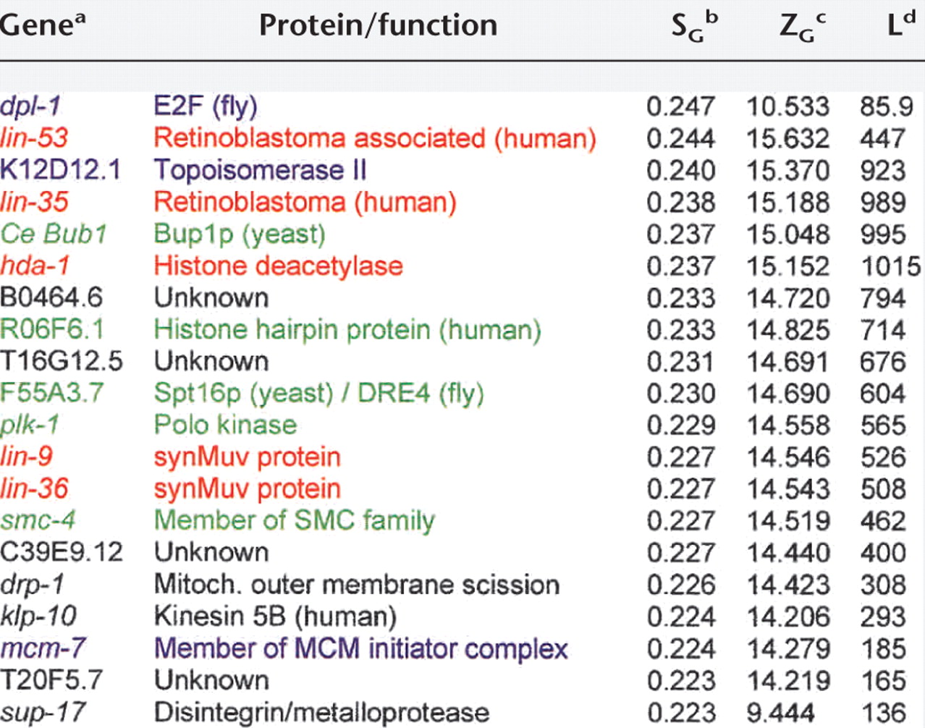Click the 10.533 value for dpl-1
This screenshot has width=925, height=728.
(x=787, y=106)
